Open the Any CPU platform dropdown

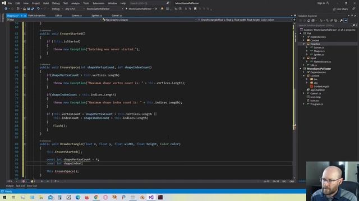(75, 9)
